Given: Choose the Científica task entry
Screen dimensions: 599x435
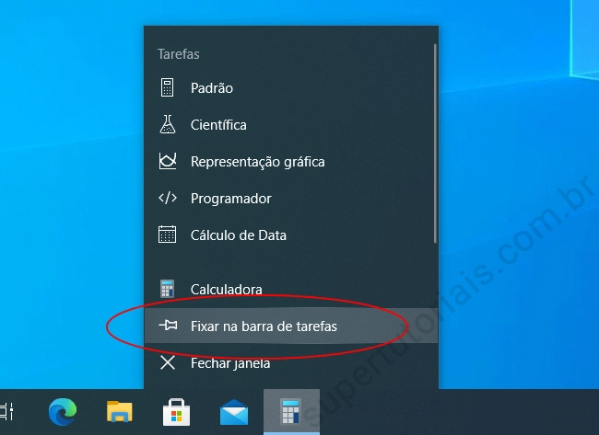Looking at the screenshot, I should coord(290,125).
